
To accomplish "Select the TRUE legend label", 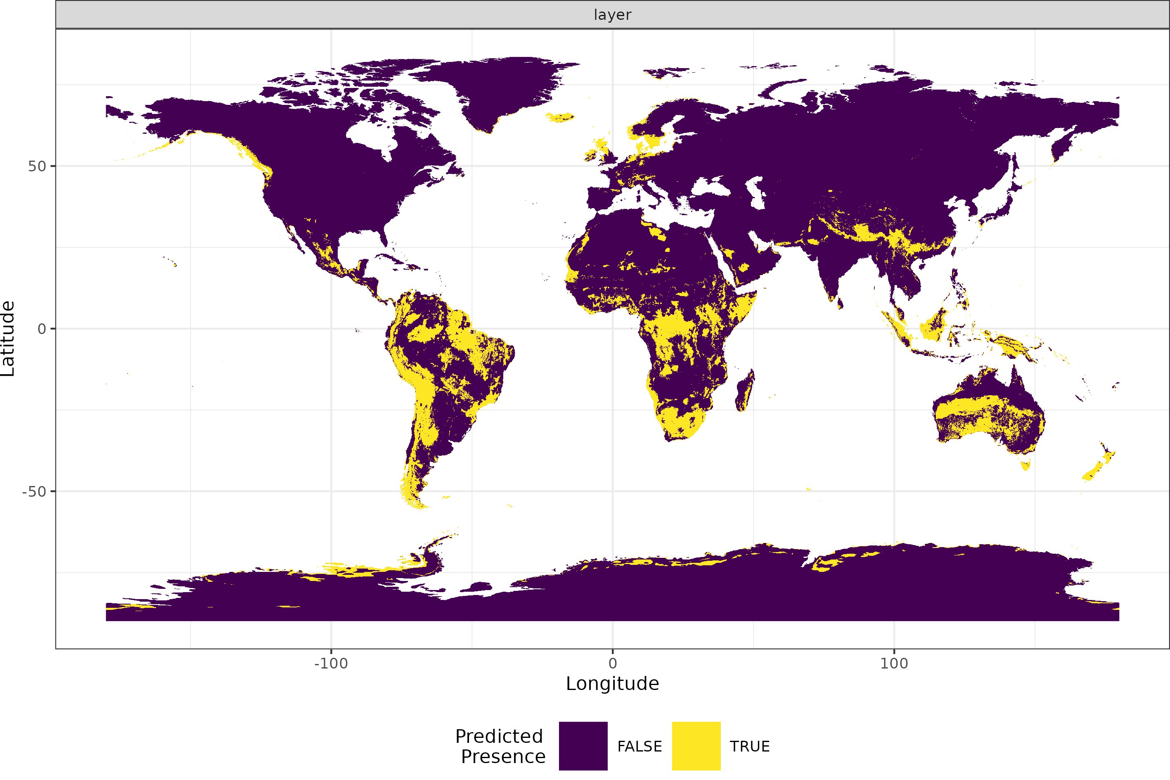I will click(x=750, y=746).
